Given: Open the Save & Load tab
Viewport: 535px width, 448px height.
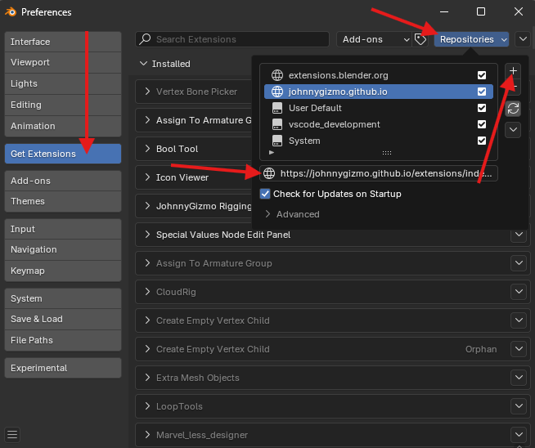Looking at the screenshot, I should [63, 319].
